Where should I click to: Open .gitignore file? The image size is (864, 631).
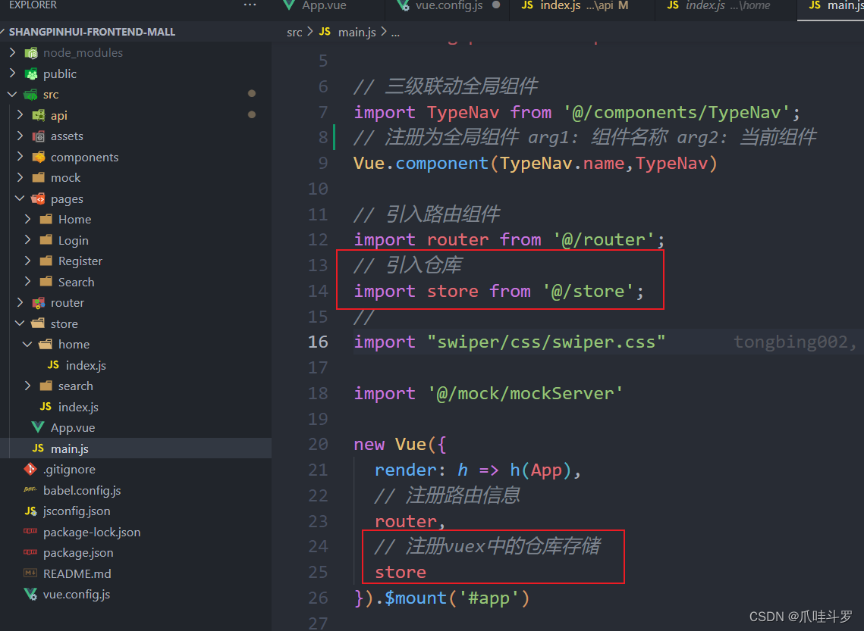(x=69, y=469)
